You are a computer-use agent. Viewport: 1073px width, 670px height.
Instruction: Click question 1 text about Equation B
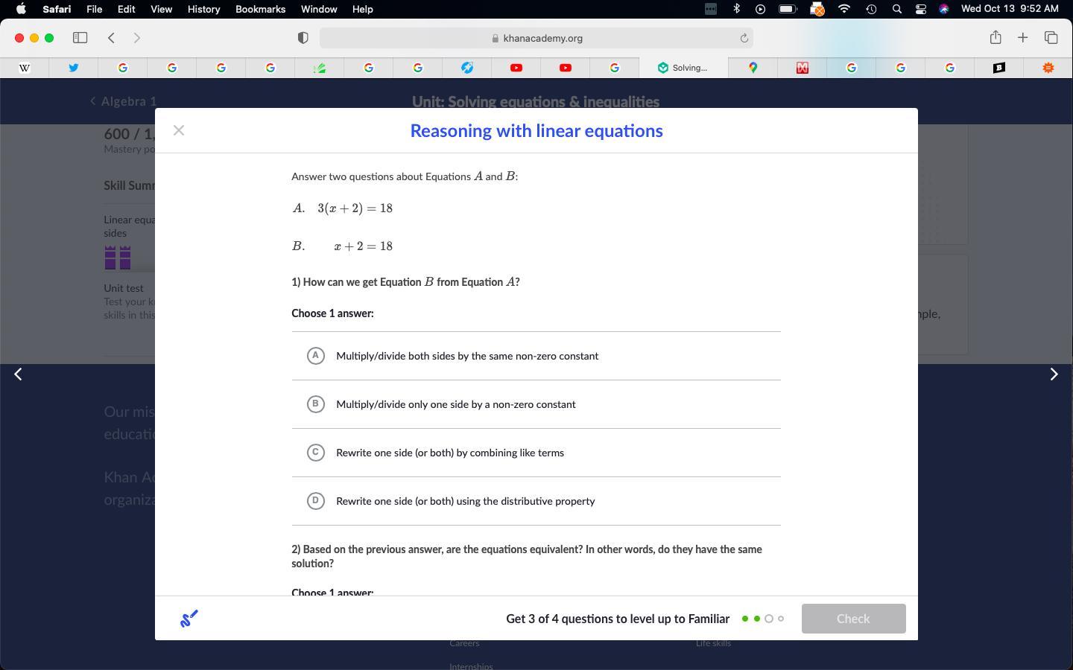tap(405, 282)
